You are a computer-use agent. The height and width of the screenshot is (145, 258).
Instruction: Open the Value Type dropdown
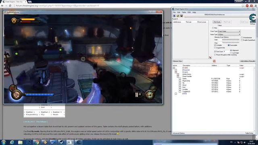(x=229, y=35)
